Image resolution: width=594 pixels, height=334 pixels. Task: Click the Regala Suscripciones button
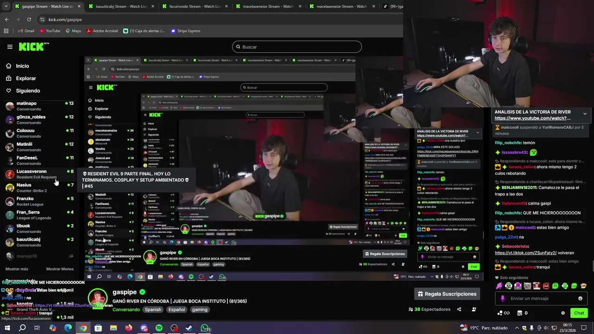click(x=447, y=294)
